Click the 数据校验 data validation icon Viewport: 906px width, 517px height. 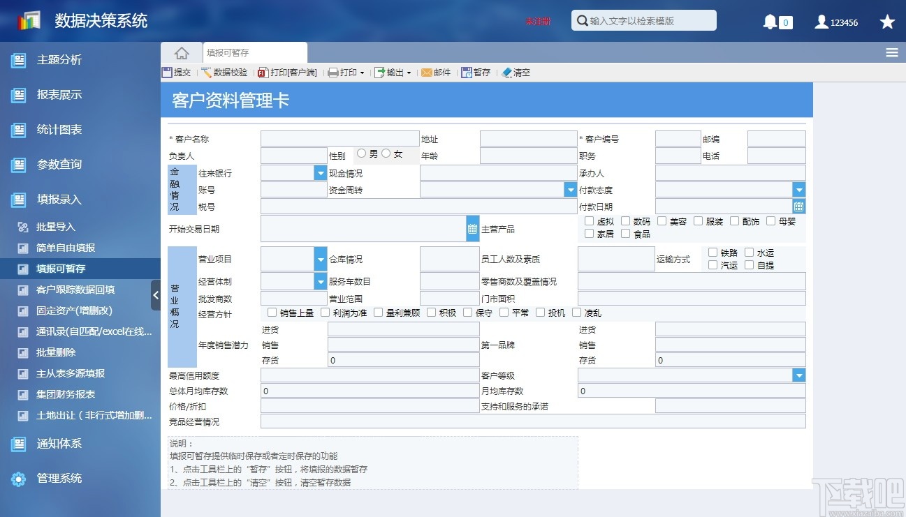click(x=224, y=72)
